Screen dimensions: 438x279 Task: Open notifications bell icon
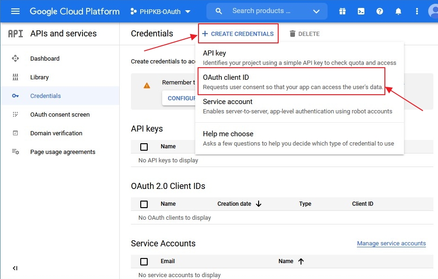[399, 11]
